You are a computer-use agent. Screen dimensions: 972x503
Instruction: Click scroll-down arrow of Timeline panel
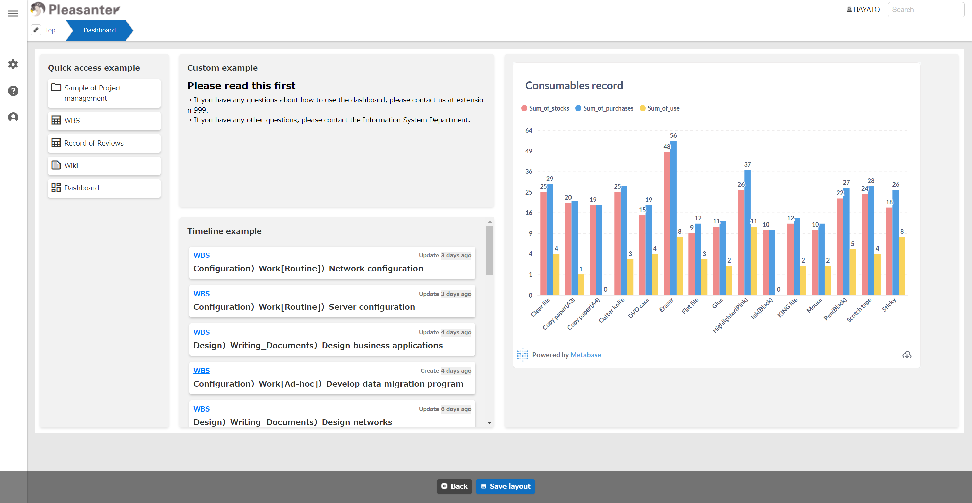point(489,423)
